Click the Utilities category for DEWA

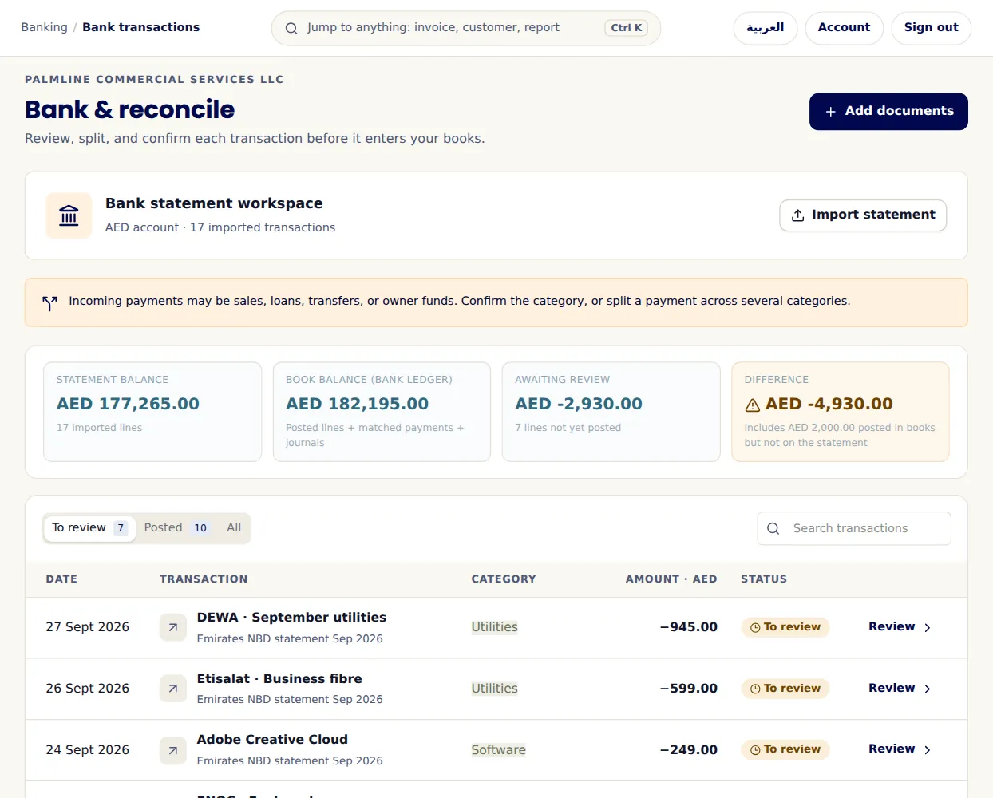click(494, 627)
